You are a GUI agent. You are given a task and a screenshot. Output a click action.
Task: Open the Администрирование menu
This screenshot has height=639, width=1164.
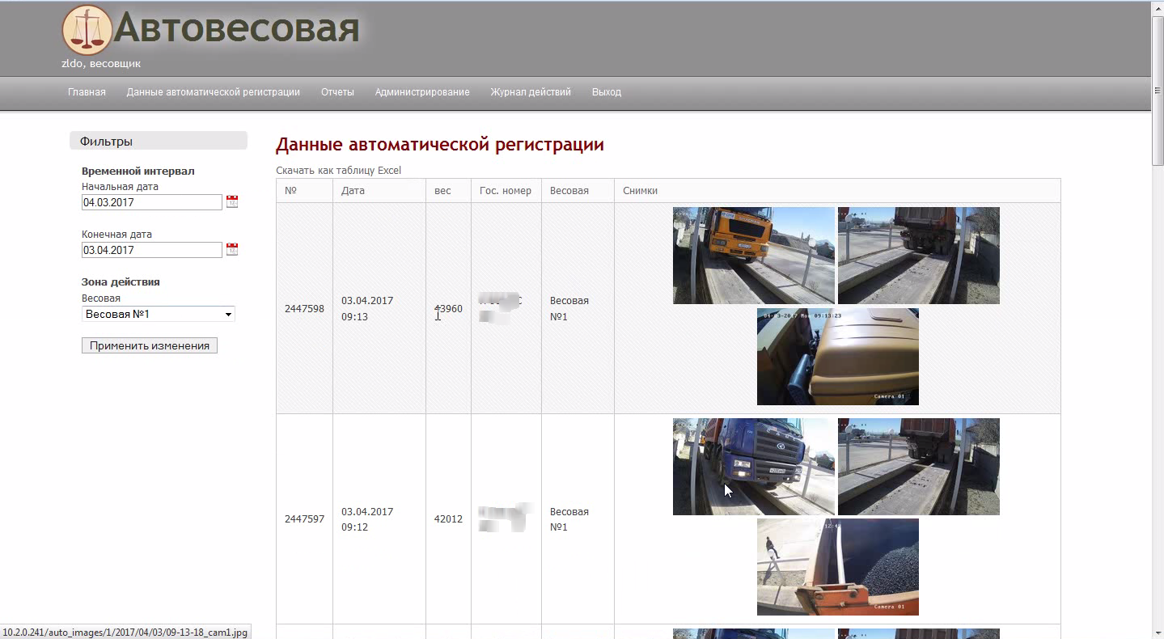tap(422, 92)
